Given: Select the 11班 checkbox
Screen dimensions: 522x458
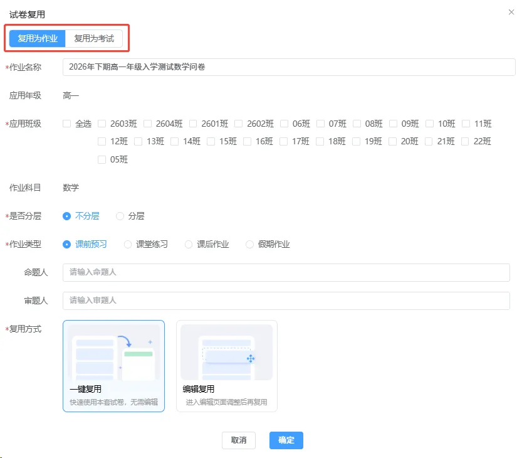Looking at the screenshot, I should point(466,124).
